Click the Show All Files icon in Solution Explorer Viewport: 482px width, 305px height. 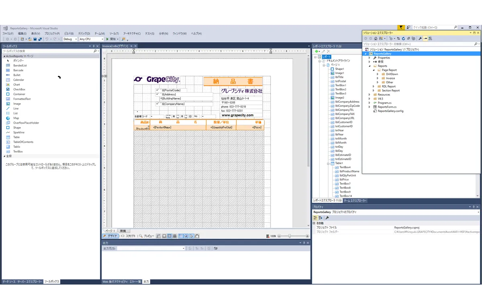pyautogui.click(x=413, y=39)
